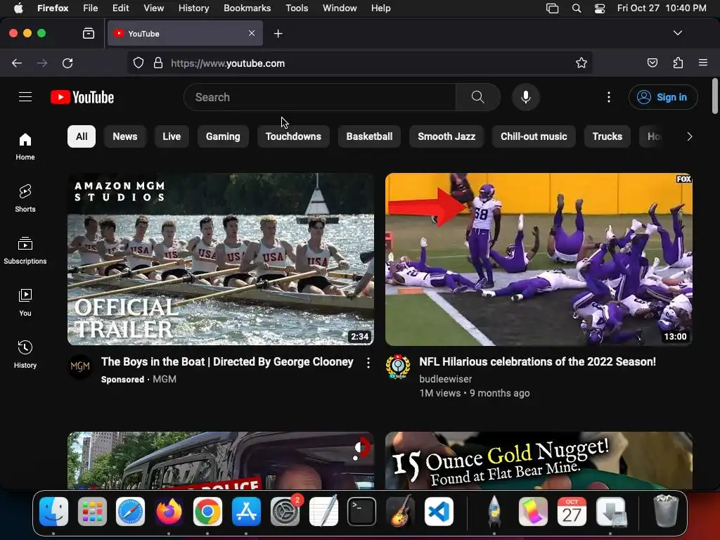Viewport: 720px width, 540px height.
Task: Open 15 Ounce Gold Nugget thumbnail
Action: pyautogui.click(x=539, y=460)
